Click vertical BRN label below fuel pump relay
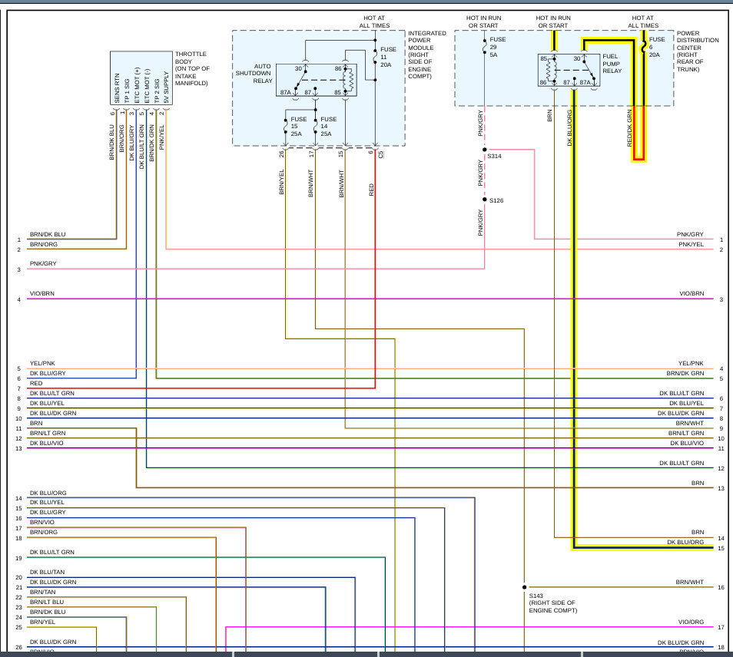This screenshot has height=657, width=733. (x=549, y=116)
